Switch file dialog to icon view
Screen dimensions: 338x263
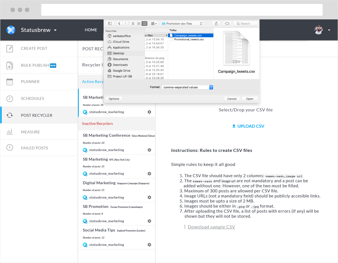pos(133,24)
